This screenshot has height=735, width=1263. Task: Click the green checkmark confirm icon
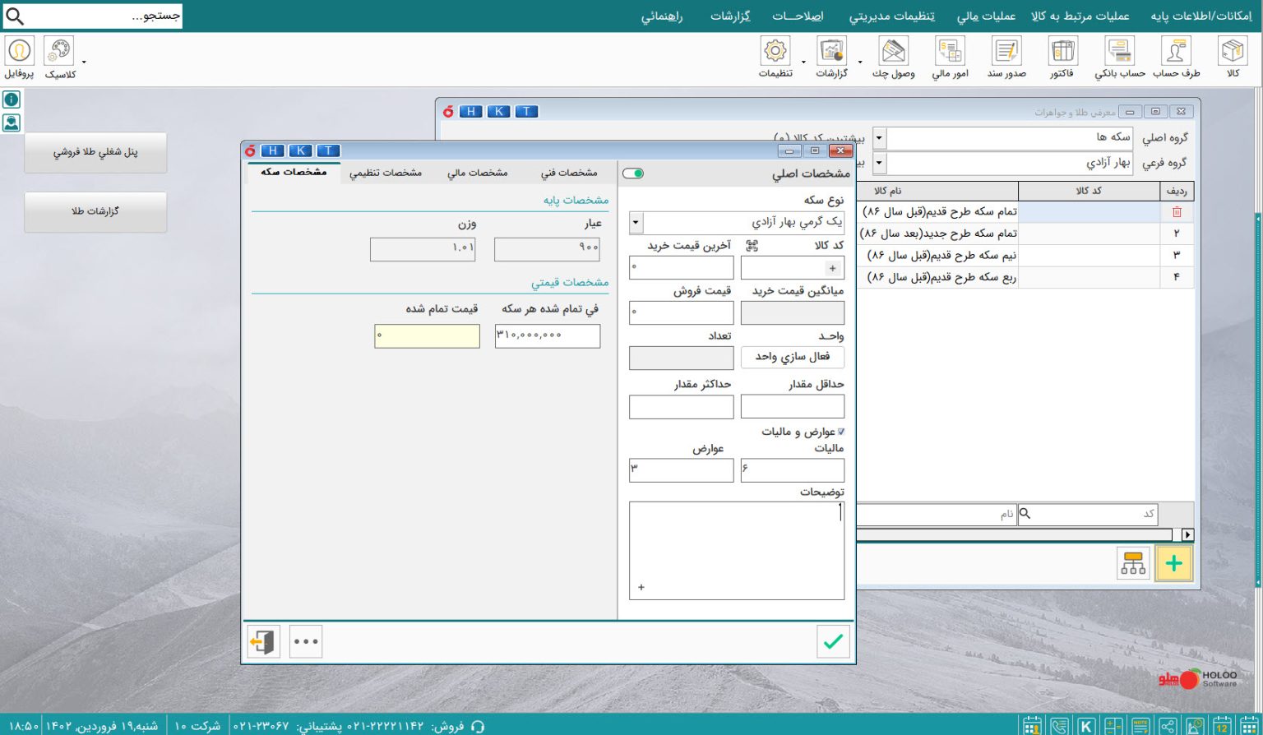833,641
